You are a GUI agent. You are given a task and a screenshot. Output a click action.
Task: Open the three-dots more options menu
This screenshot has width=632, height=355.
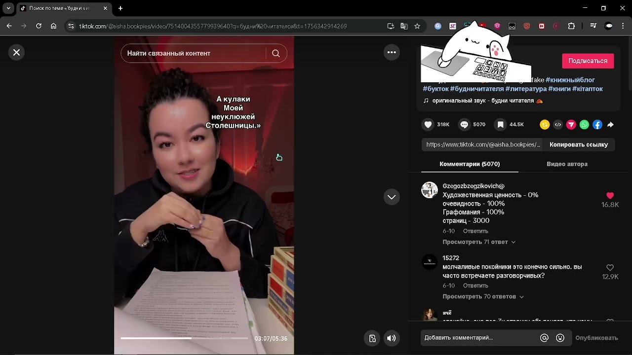pos(392,52)
